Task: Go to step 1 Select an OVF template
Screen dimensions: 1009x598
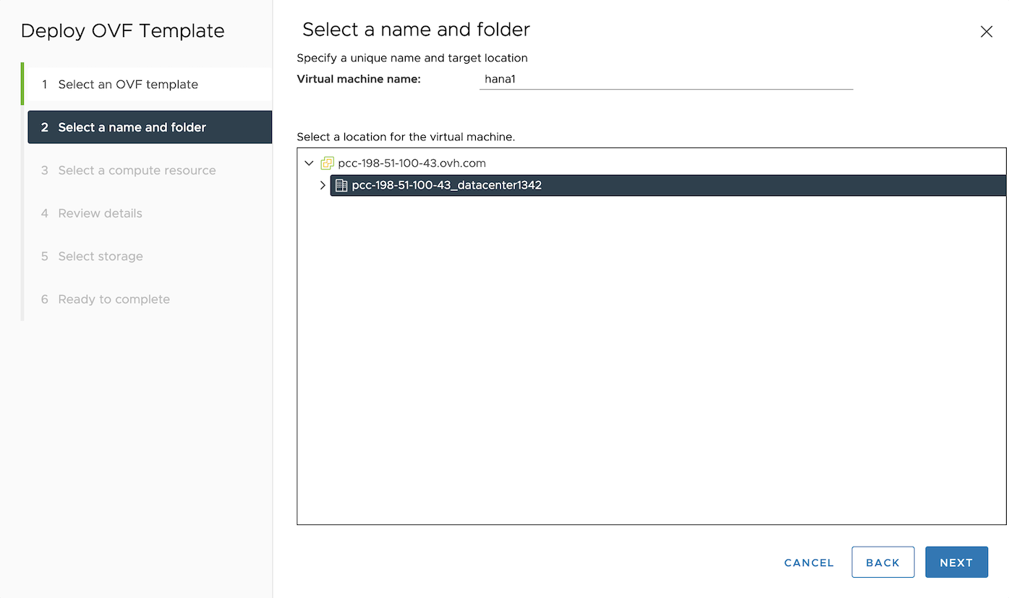Action: (128, 85)
